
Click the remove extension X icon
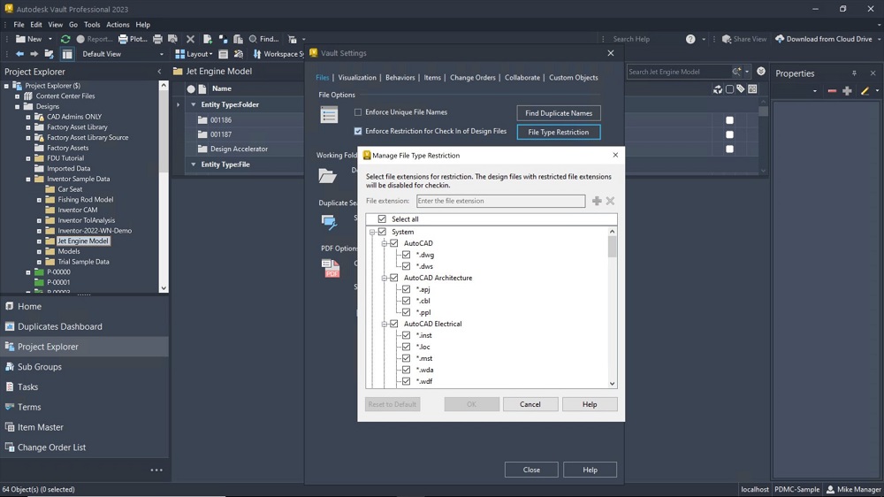(x=610, y=201)
